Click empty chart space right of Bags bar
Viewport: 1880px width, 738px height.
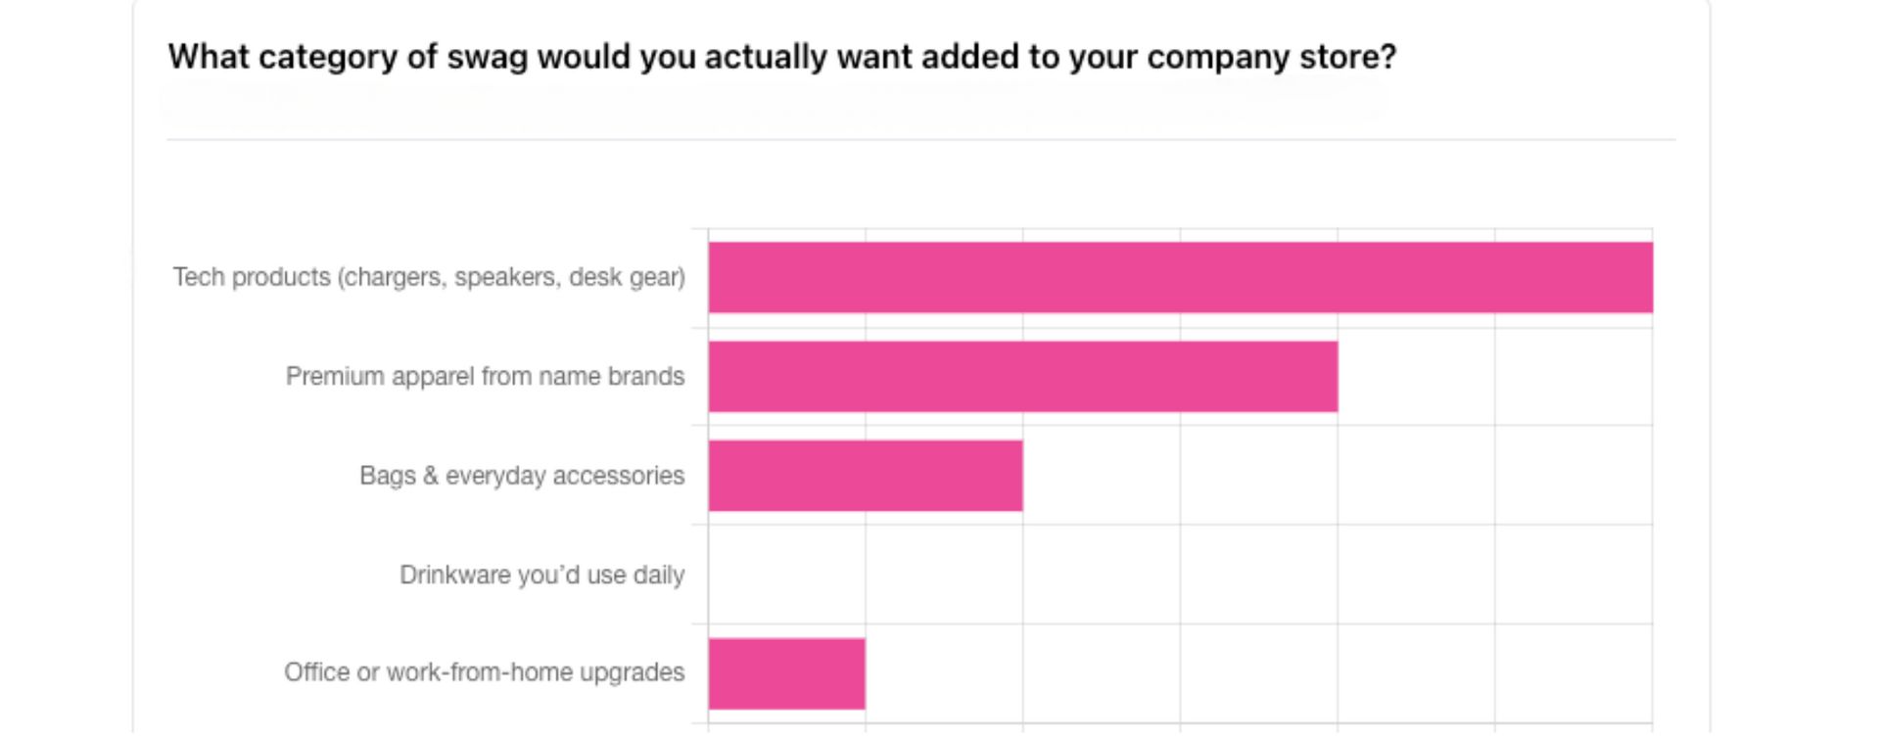coord(1337,476)
